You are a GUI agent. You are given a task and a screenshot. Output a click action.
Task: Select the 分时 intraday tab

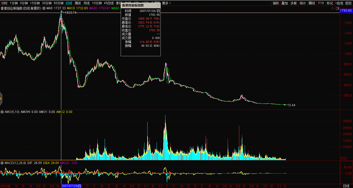click(x=4, y=3)
